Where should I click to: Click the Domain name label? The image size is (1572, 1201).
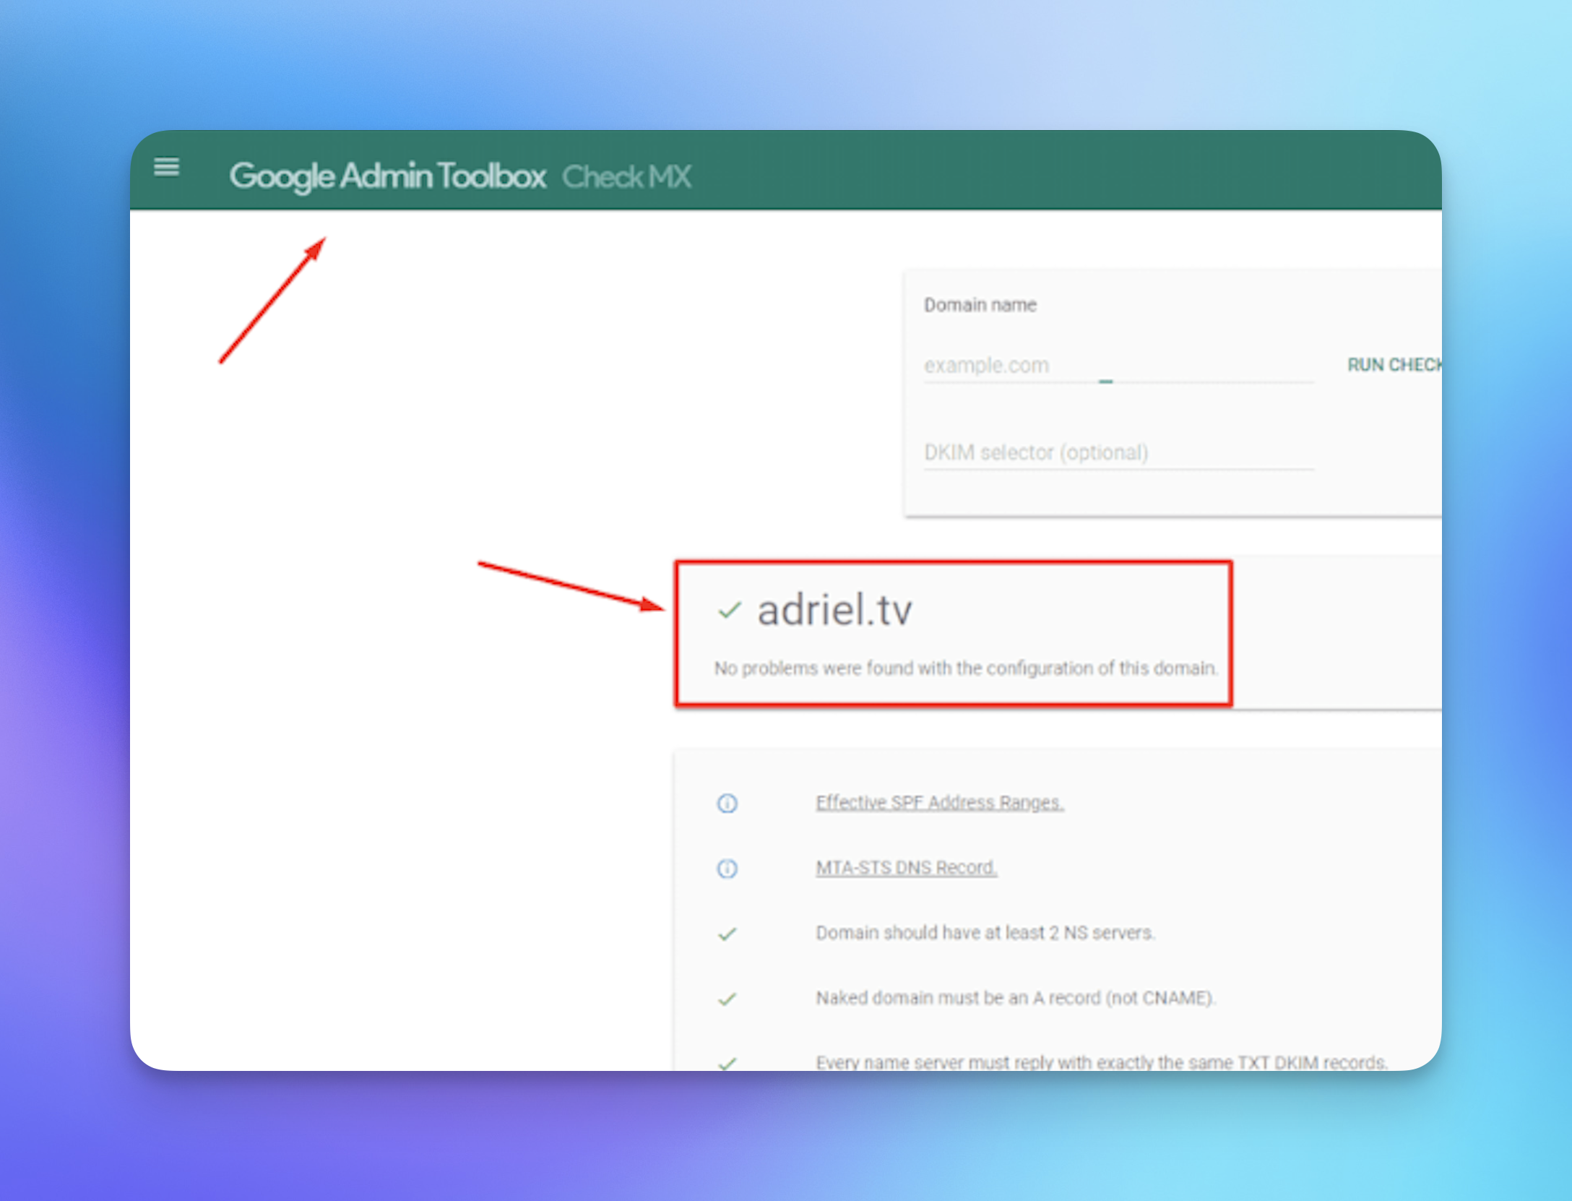click(980, 305)
